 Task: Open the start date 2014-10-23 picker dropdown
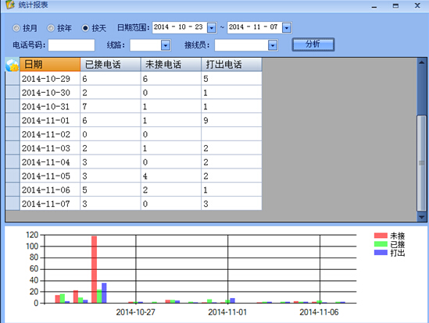pyautogui.click(x=212, y=27)
